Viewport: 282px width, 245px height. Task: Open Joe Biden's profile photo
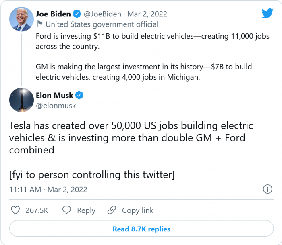pyautogui.click(x=21, y=19)
